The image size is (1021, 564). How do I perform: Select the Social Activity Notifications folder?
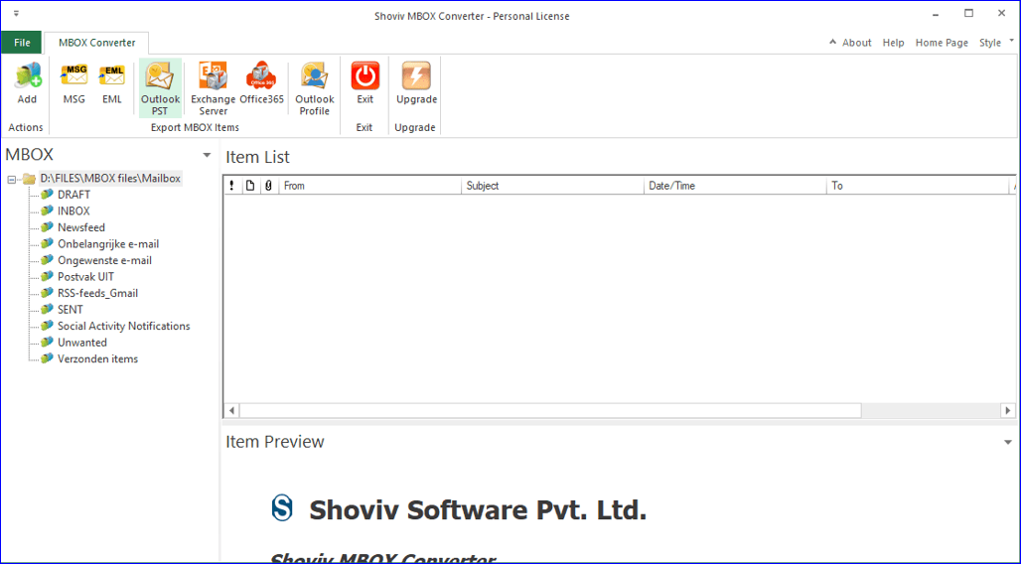[124, 326]
